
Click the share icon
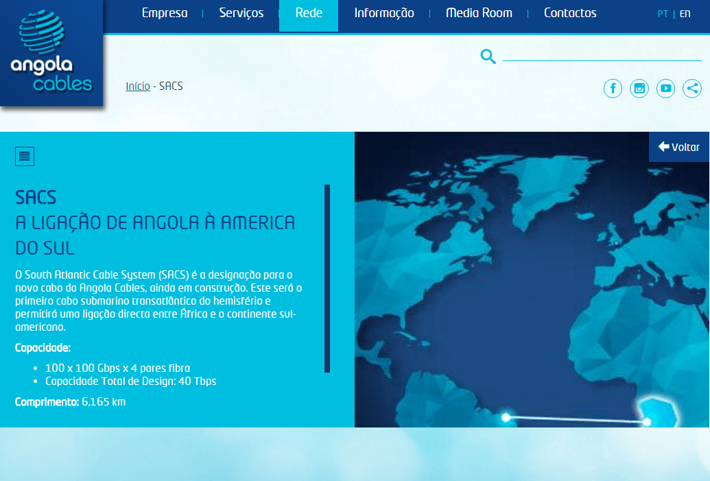(692, 89)
